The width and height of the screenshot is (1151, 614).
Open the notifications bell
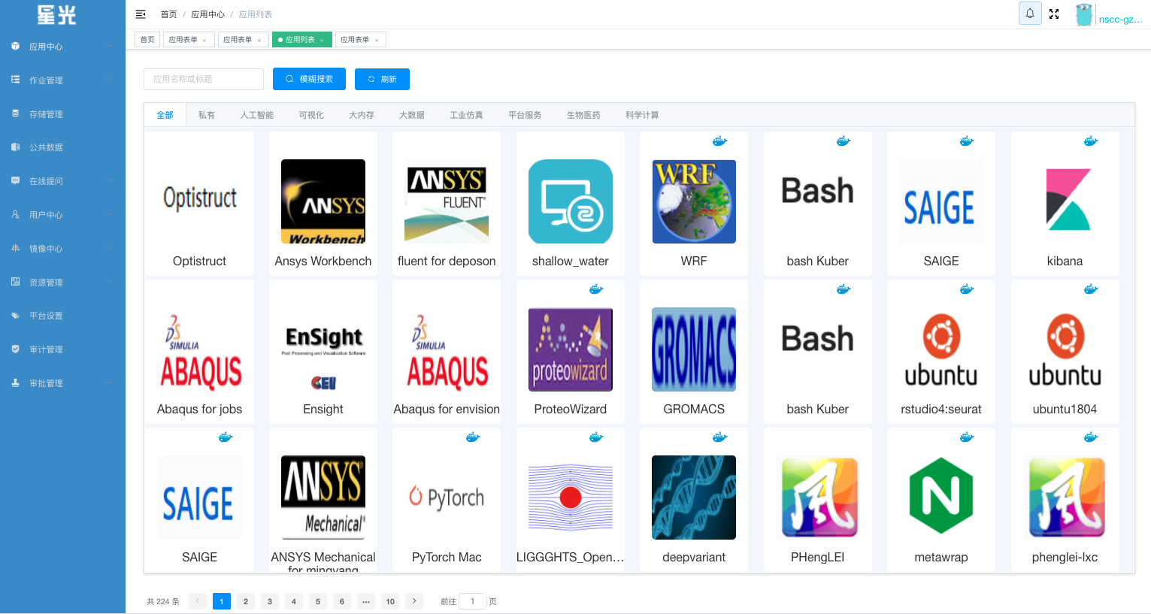[1030, 14]
